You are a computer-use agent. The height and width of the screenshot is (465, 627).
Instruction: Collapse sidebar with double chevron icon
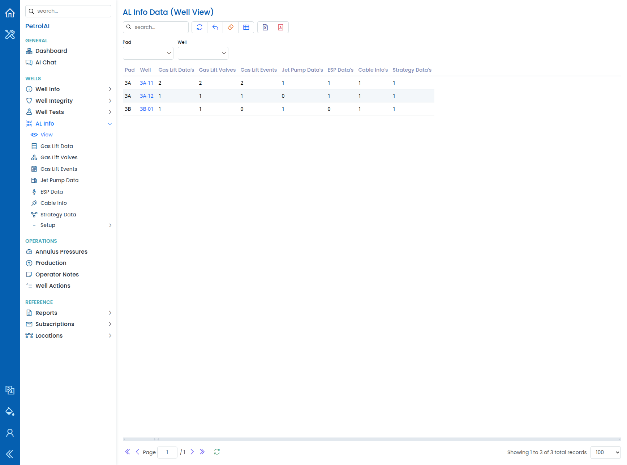[x=10, y=454]
